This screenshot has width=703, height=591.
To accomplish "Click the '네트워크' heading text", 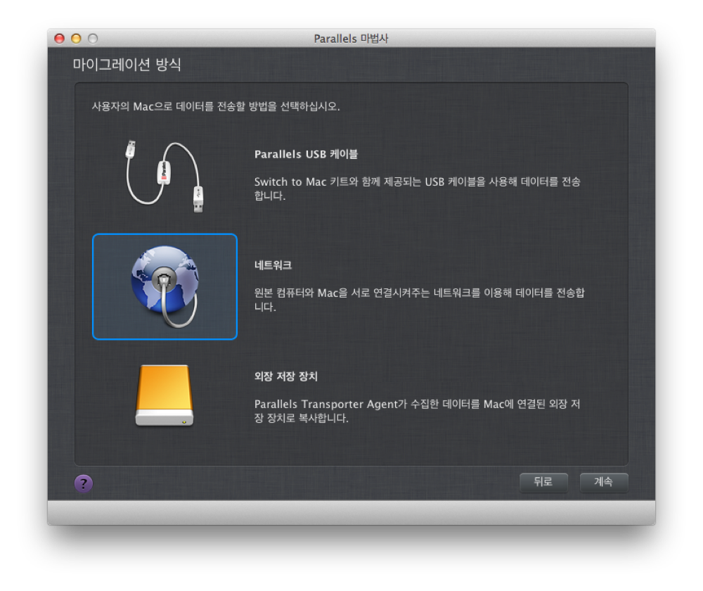I will 273,265.
